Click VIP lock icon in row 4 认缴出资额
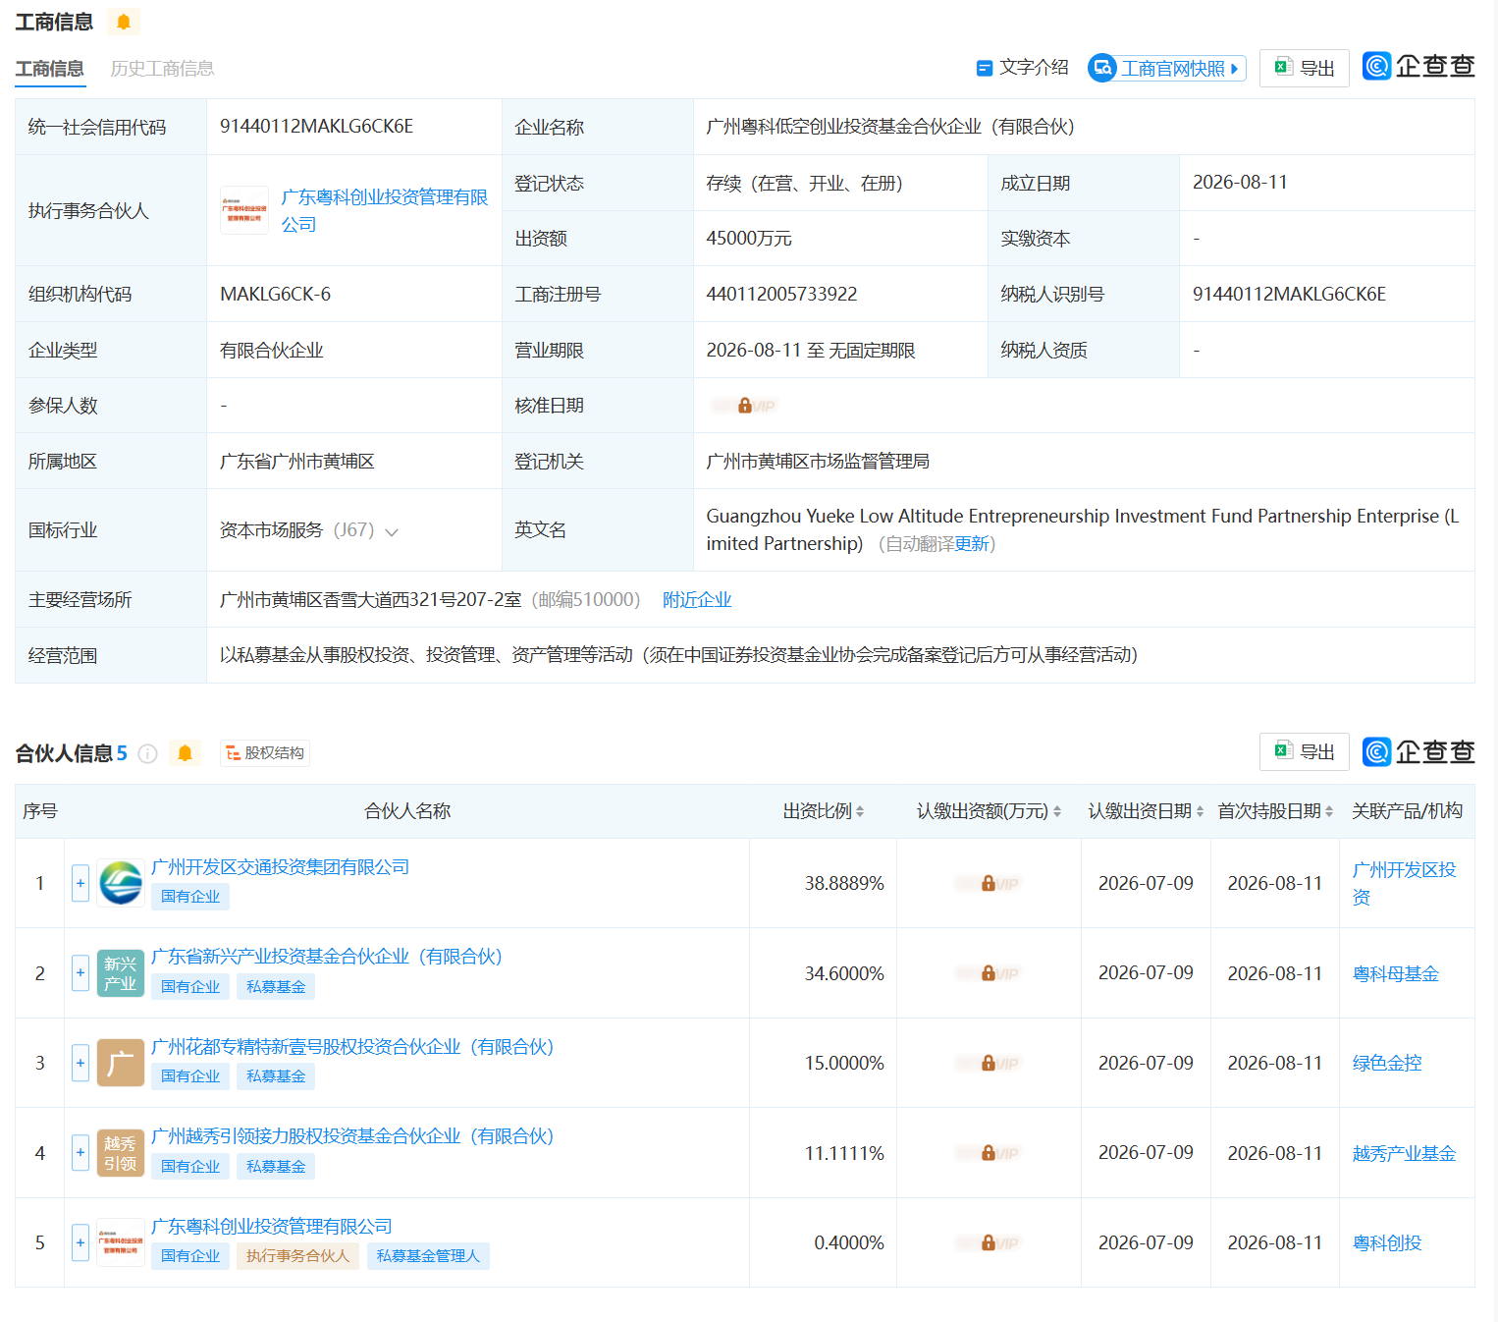This screenshot has width=1498, height=1322. [989, 1153]
